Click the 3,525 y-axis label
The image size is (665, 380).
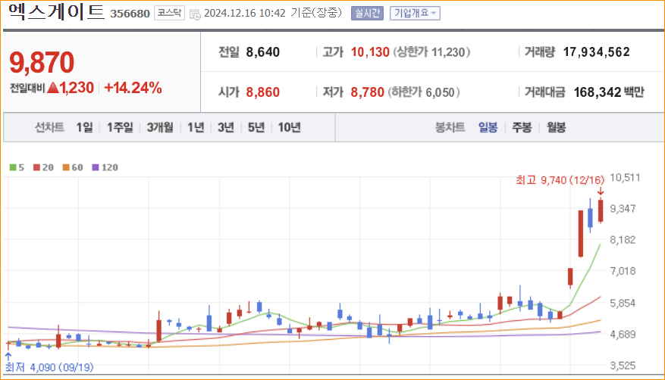(623, 365)
